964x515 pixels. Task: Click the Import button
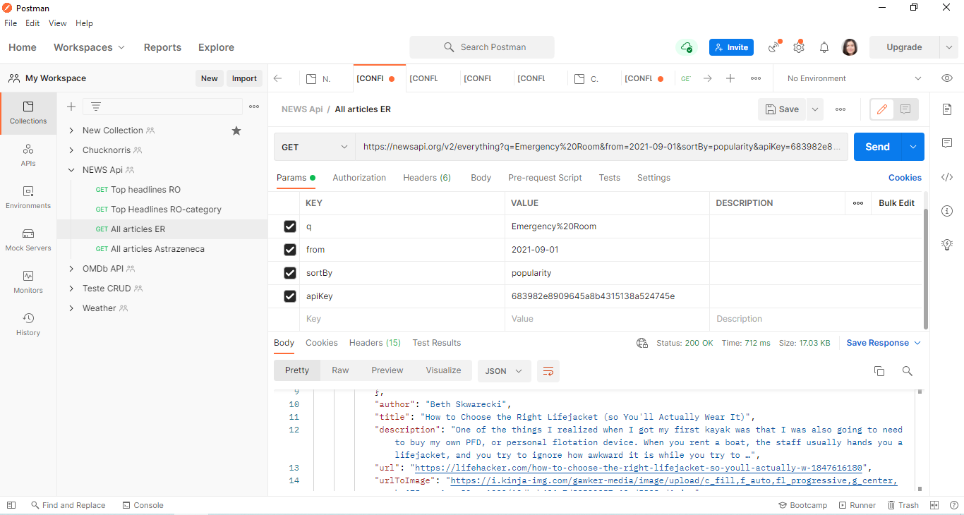(244, 78)
